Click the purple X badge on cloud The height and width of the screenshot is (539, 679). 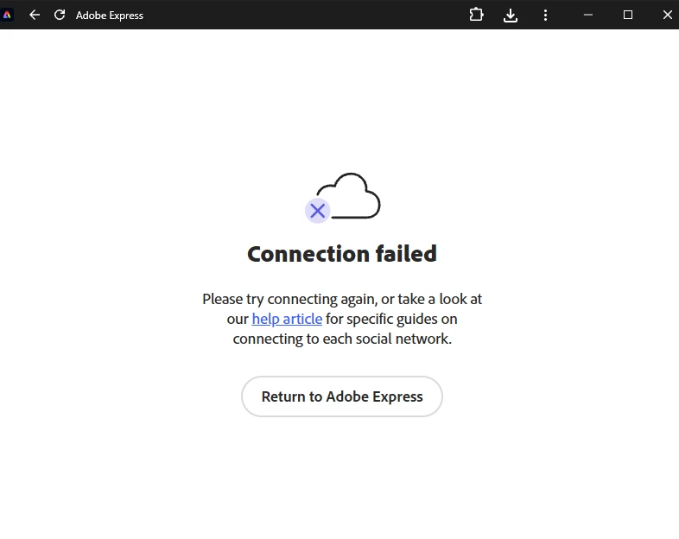[x=317, y=211]
